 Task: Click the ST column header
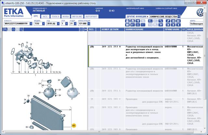pyautogui.click(x=184, y=30)
